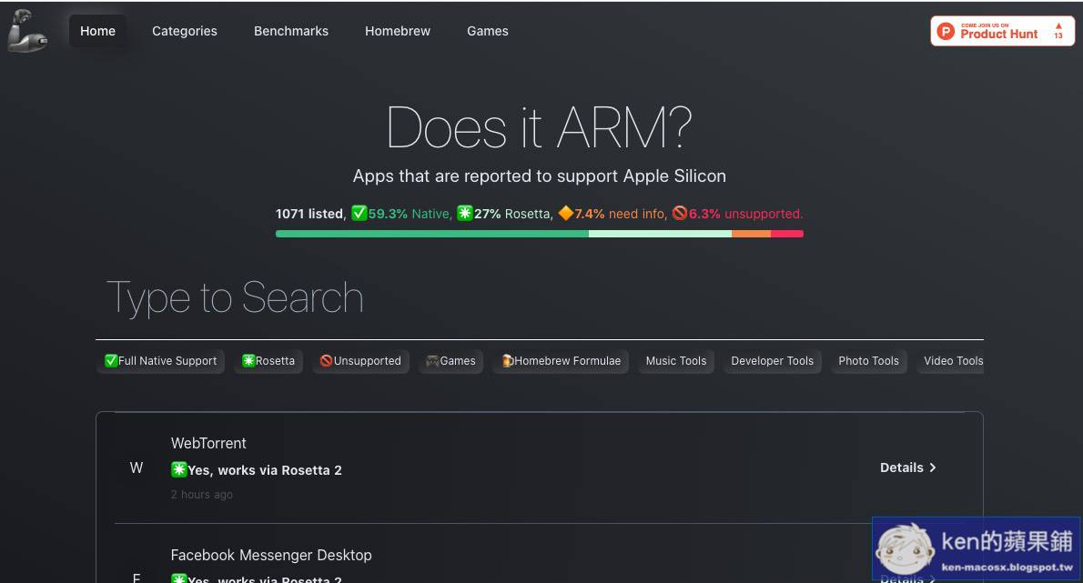Focus the Type to Search field
Screen dimensions: 1083x583
pyautogui.click(x=539, y=297)
